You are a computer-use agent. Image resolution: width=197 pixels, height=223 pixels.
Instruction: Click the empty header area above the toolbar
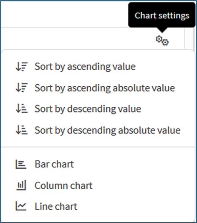64,14
